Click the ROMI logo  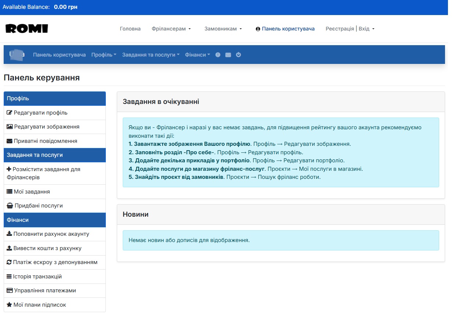[26, 29]
